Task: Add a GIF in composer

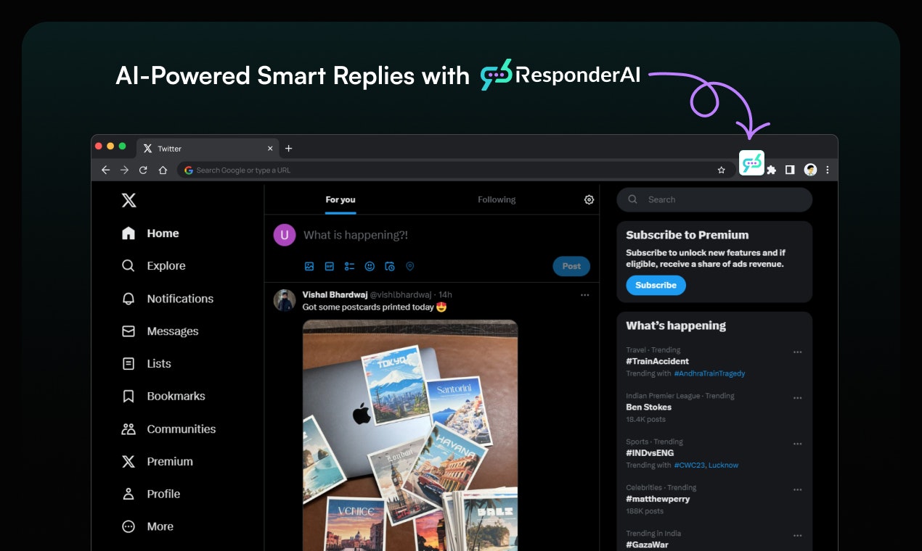Action: (329, 267)
